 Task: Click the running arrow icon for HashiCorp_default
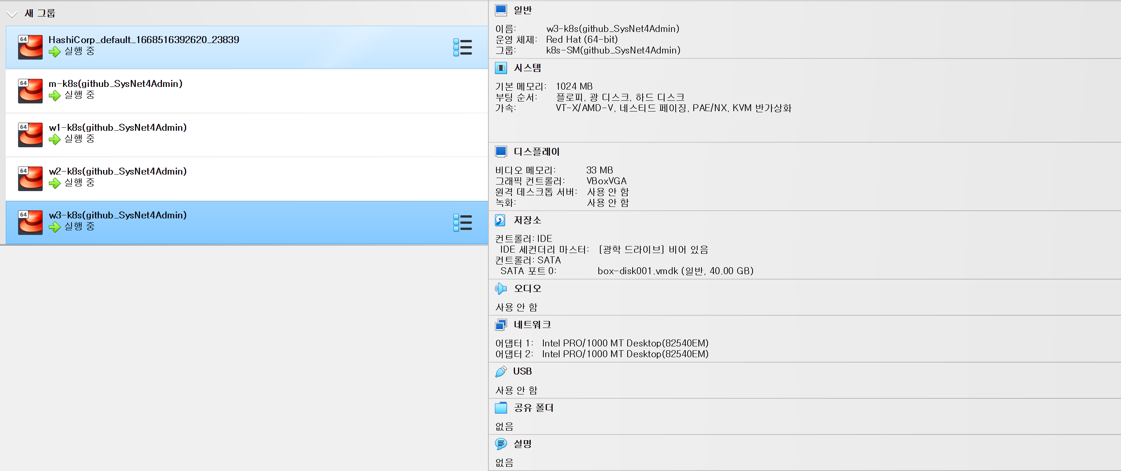tap(54, 52)
